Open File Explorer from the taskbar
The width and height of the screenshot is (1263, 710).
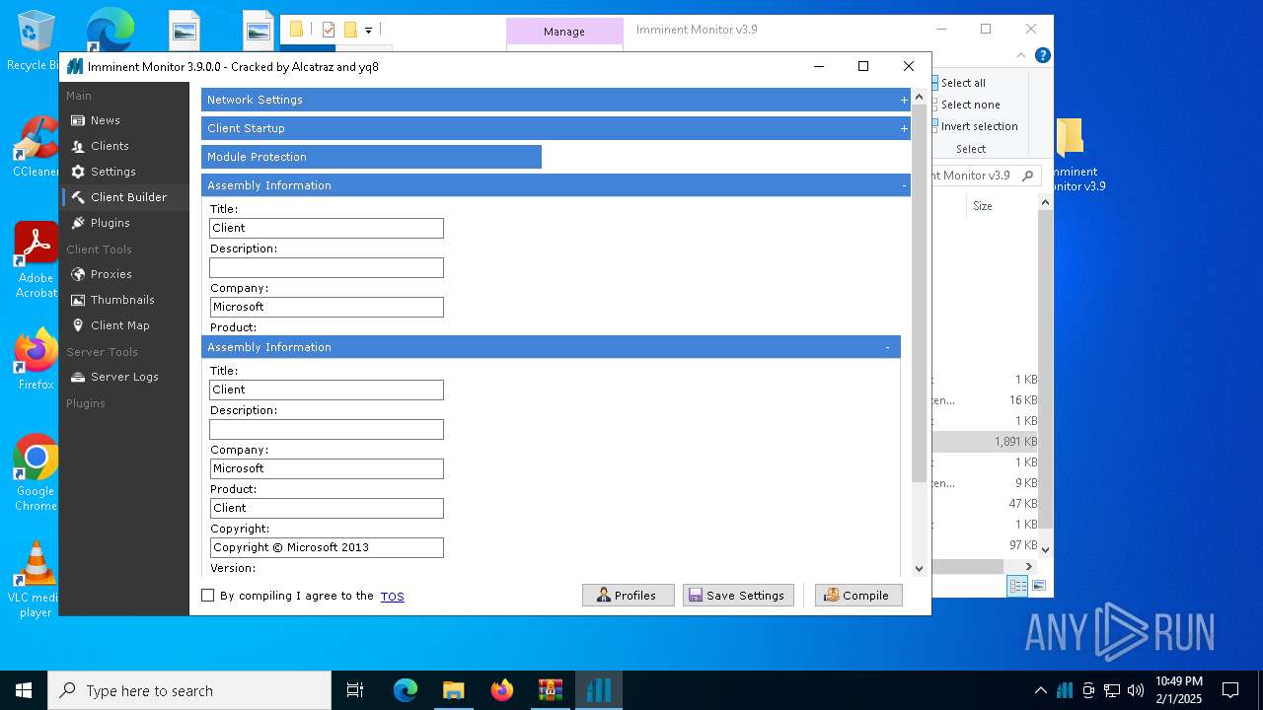(x=453, y=690)
